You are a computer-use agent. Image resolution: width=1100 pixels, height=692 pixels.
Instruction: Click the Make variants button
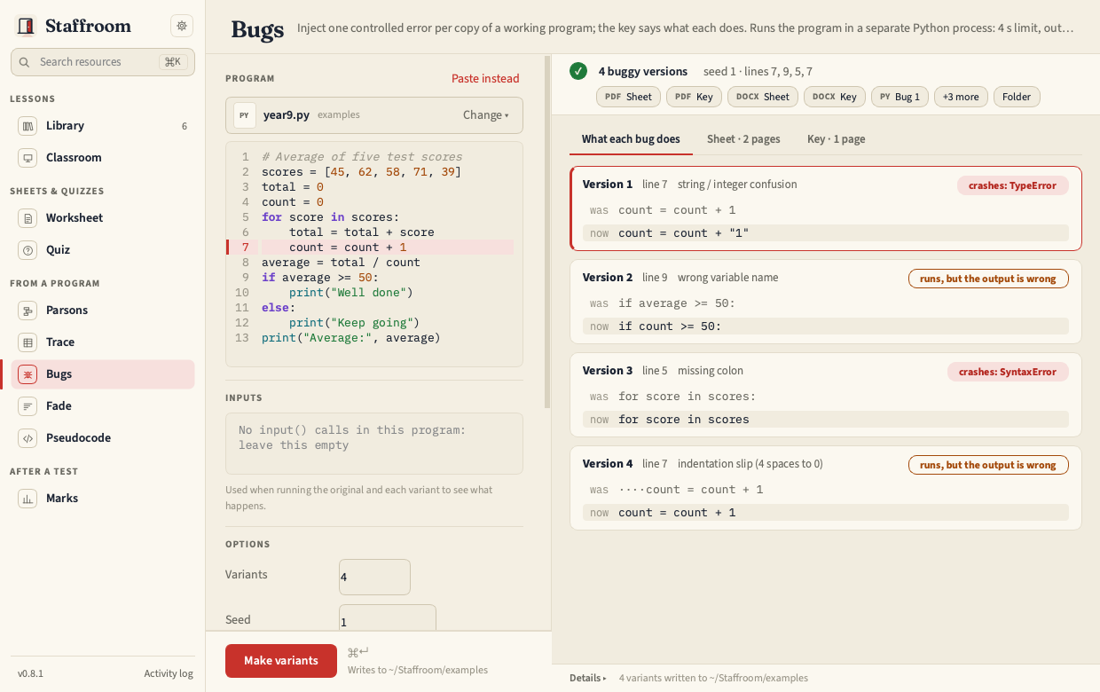(281, 661)
